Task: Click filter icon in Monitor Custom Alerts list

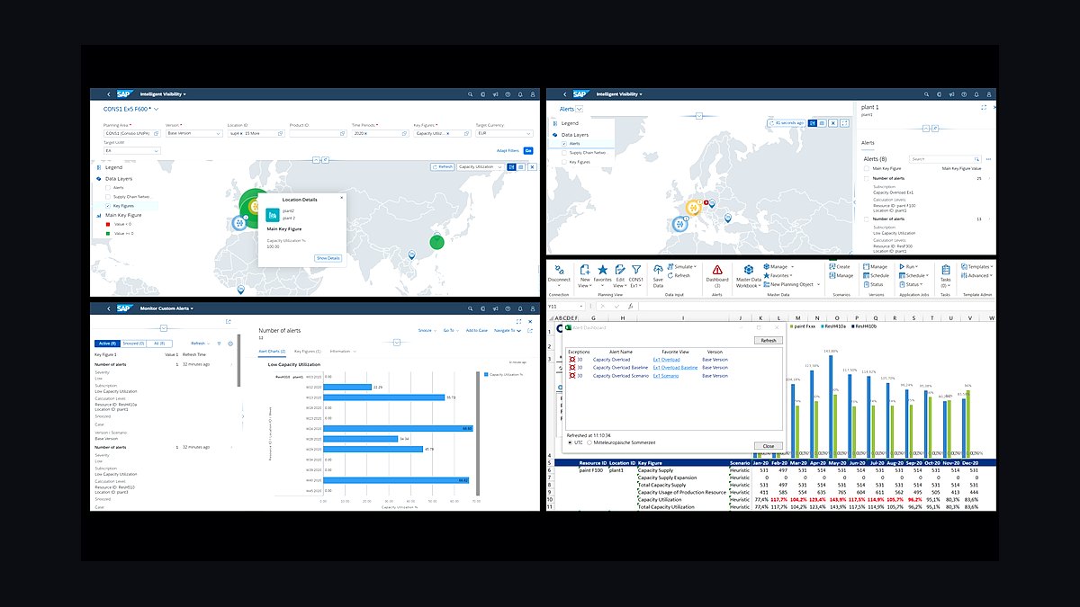Action: (219, 344)
